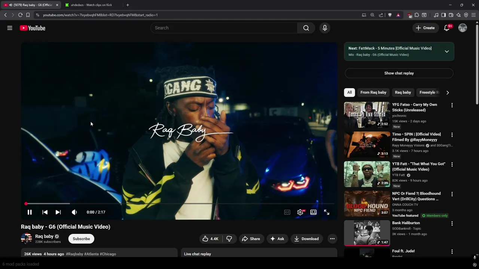Go back in browser history

pos(5,15)
